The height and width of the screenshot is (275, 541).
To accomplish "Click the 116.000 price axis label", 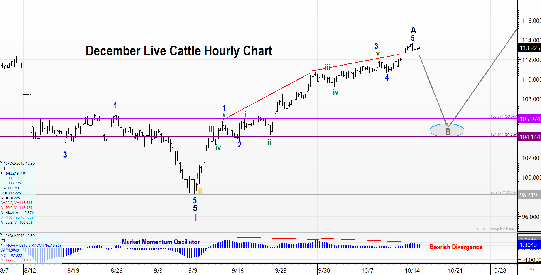I will (x=531, y=21).
